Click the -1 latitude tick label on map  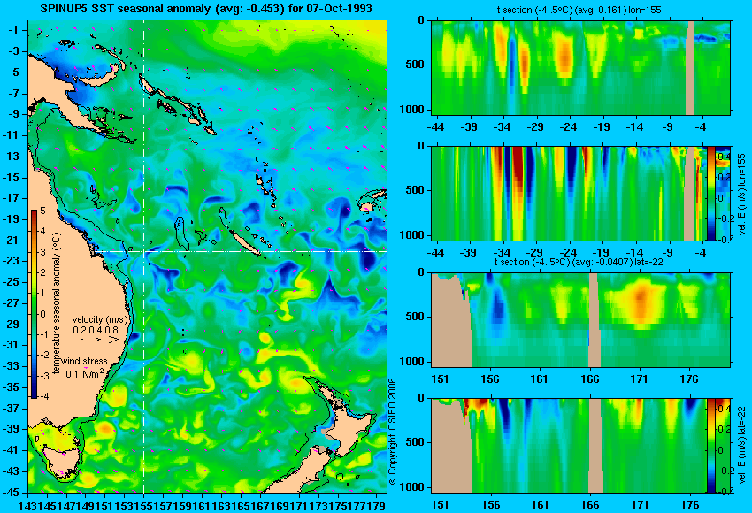pos(14,30)
